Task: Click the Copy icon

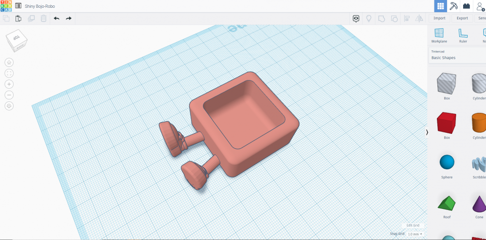Action: tap(6, 18)
